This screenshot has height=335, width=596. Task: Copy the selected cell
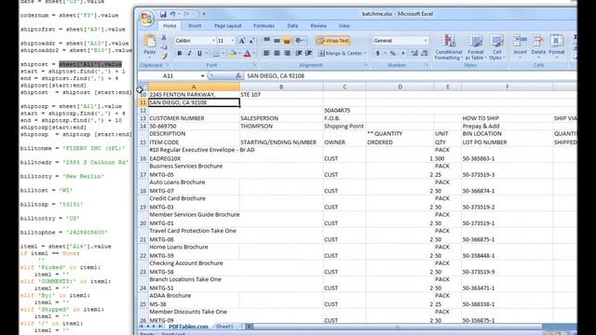pyautogui.click(x=164, y=47)
